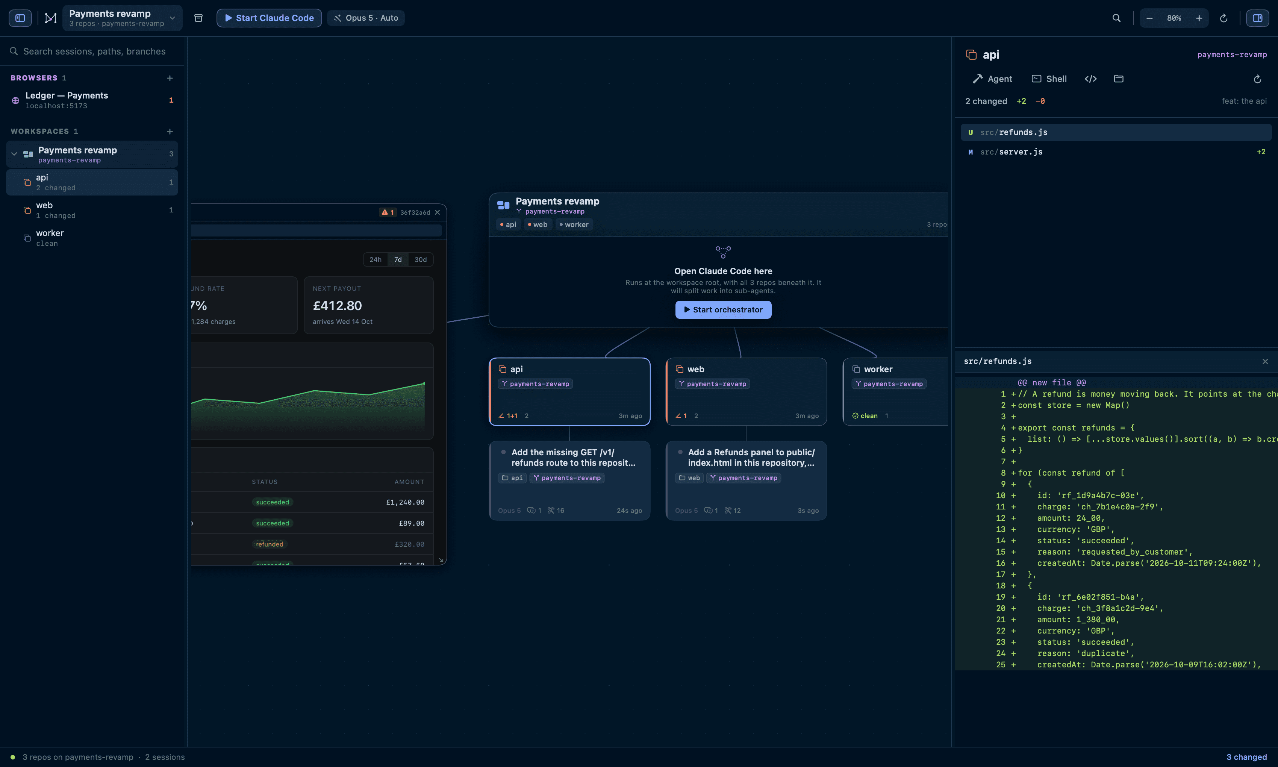Open the Payments revamp workspace dropdown
The height and width of the screenshot is (767, 1278).
(122, 18)
